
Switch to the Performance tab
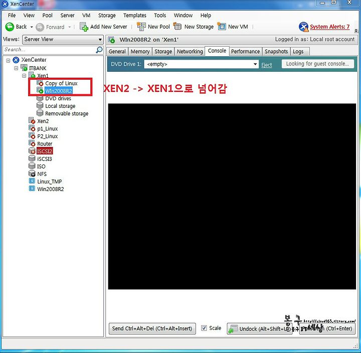tap(245, 51)
